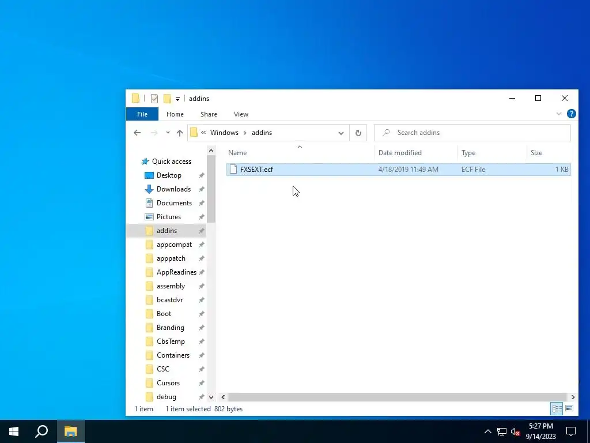
Task: Open the File ribbon tab
Action: click(142, 114)
